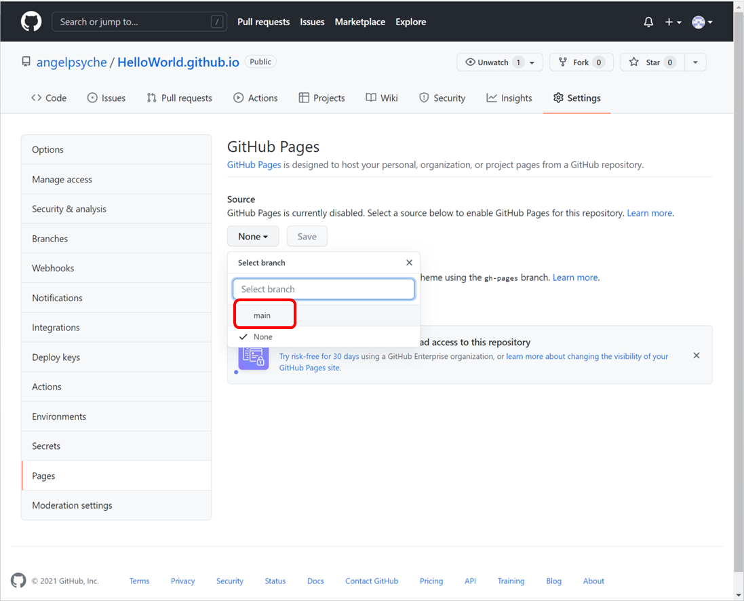This screenshot has width=744, height=601.
Task: Expand the Unwatch dropdown arrow
Action: pyautogui.click(x=532, y=62)
